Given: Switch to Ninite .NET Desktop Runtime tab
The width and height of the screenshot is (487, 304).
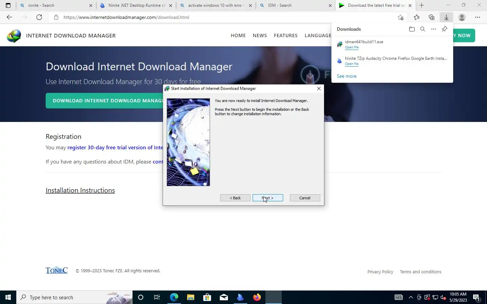Looking at the screenshot, I should point(136,5).
